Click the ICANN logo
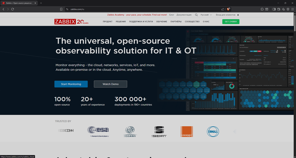 tap(130, 131)
